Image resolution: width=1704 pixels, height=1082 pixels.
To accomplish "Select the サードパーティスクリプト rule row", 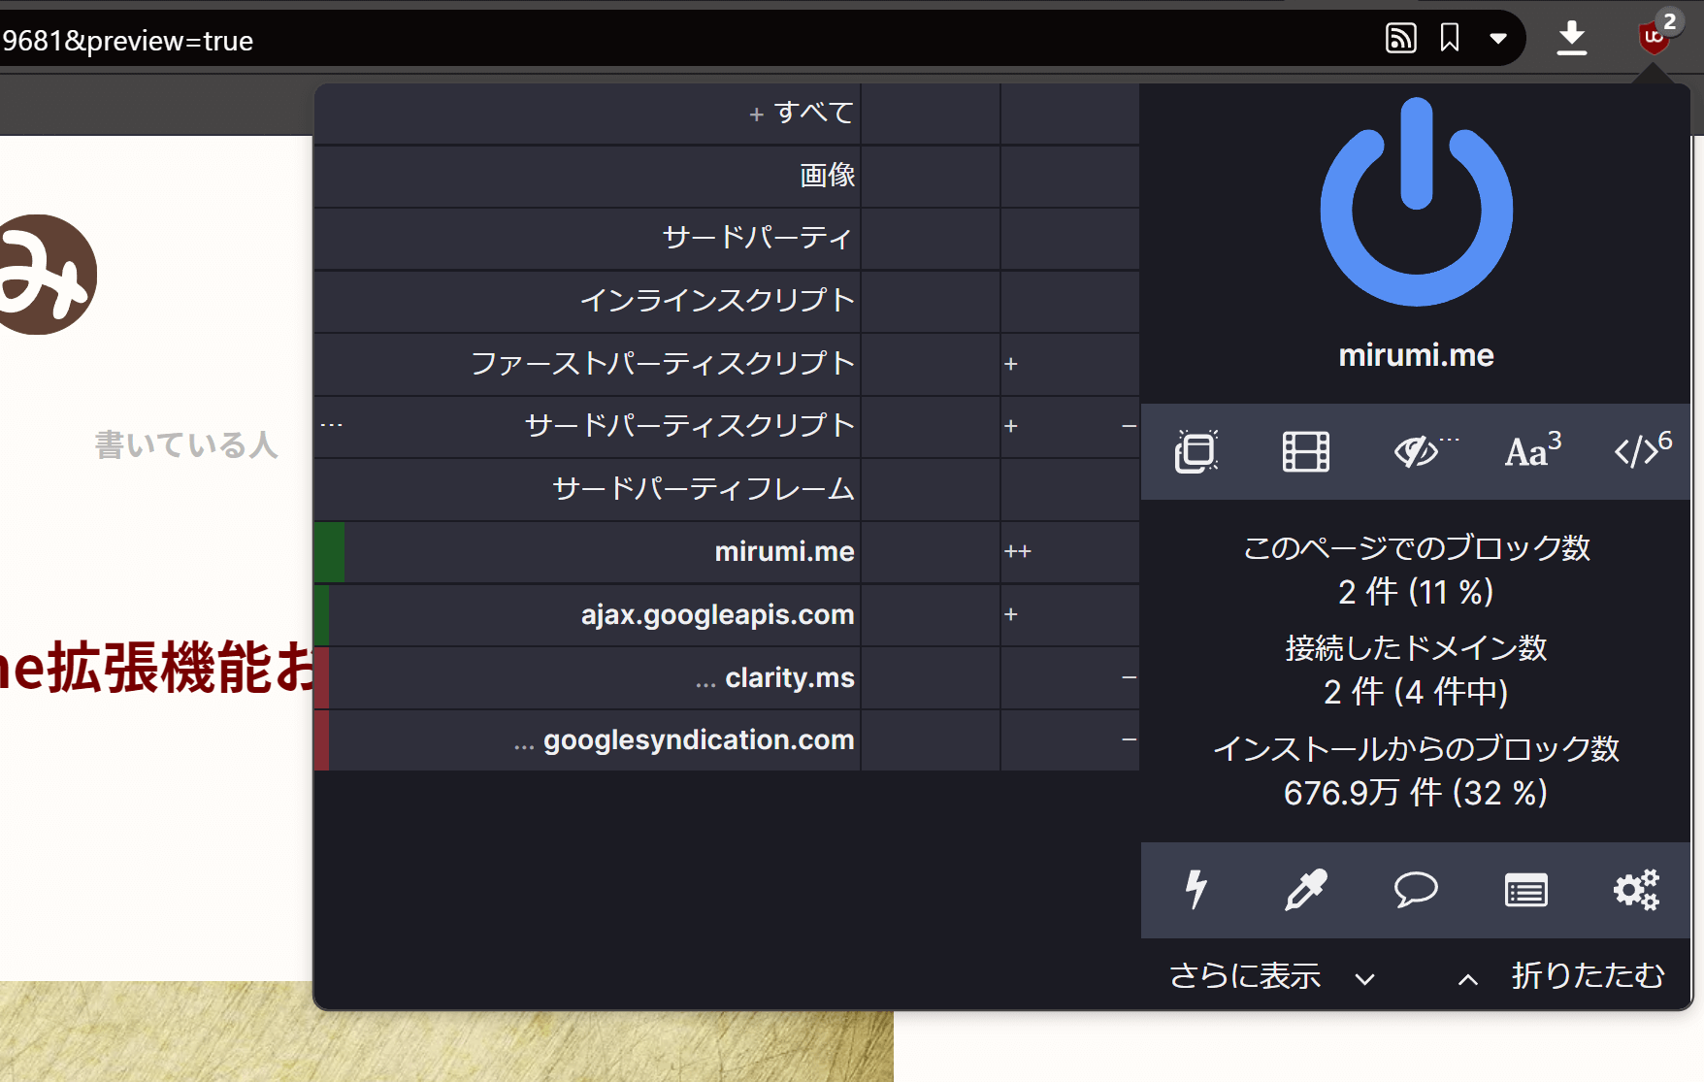I will point(587,426).
